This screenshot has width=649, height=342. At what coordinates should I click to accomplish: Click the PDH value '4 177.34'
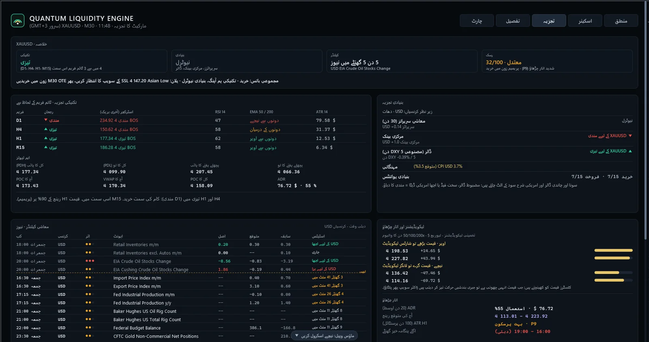27,172
